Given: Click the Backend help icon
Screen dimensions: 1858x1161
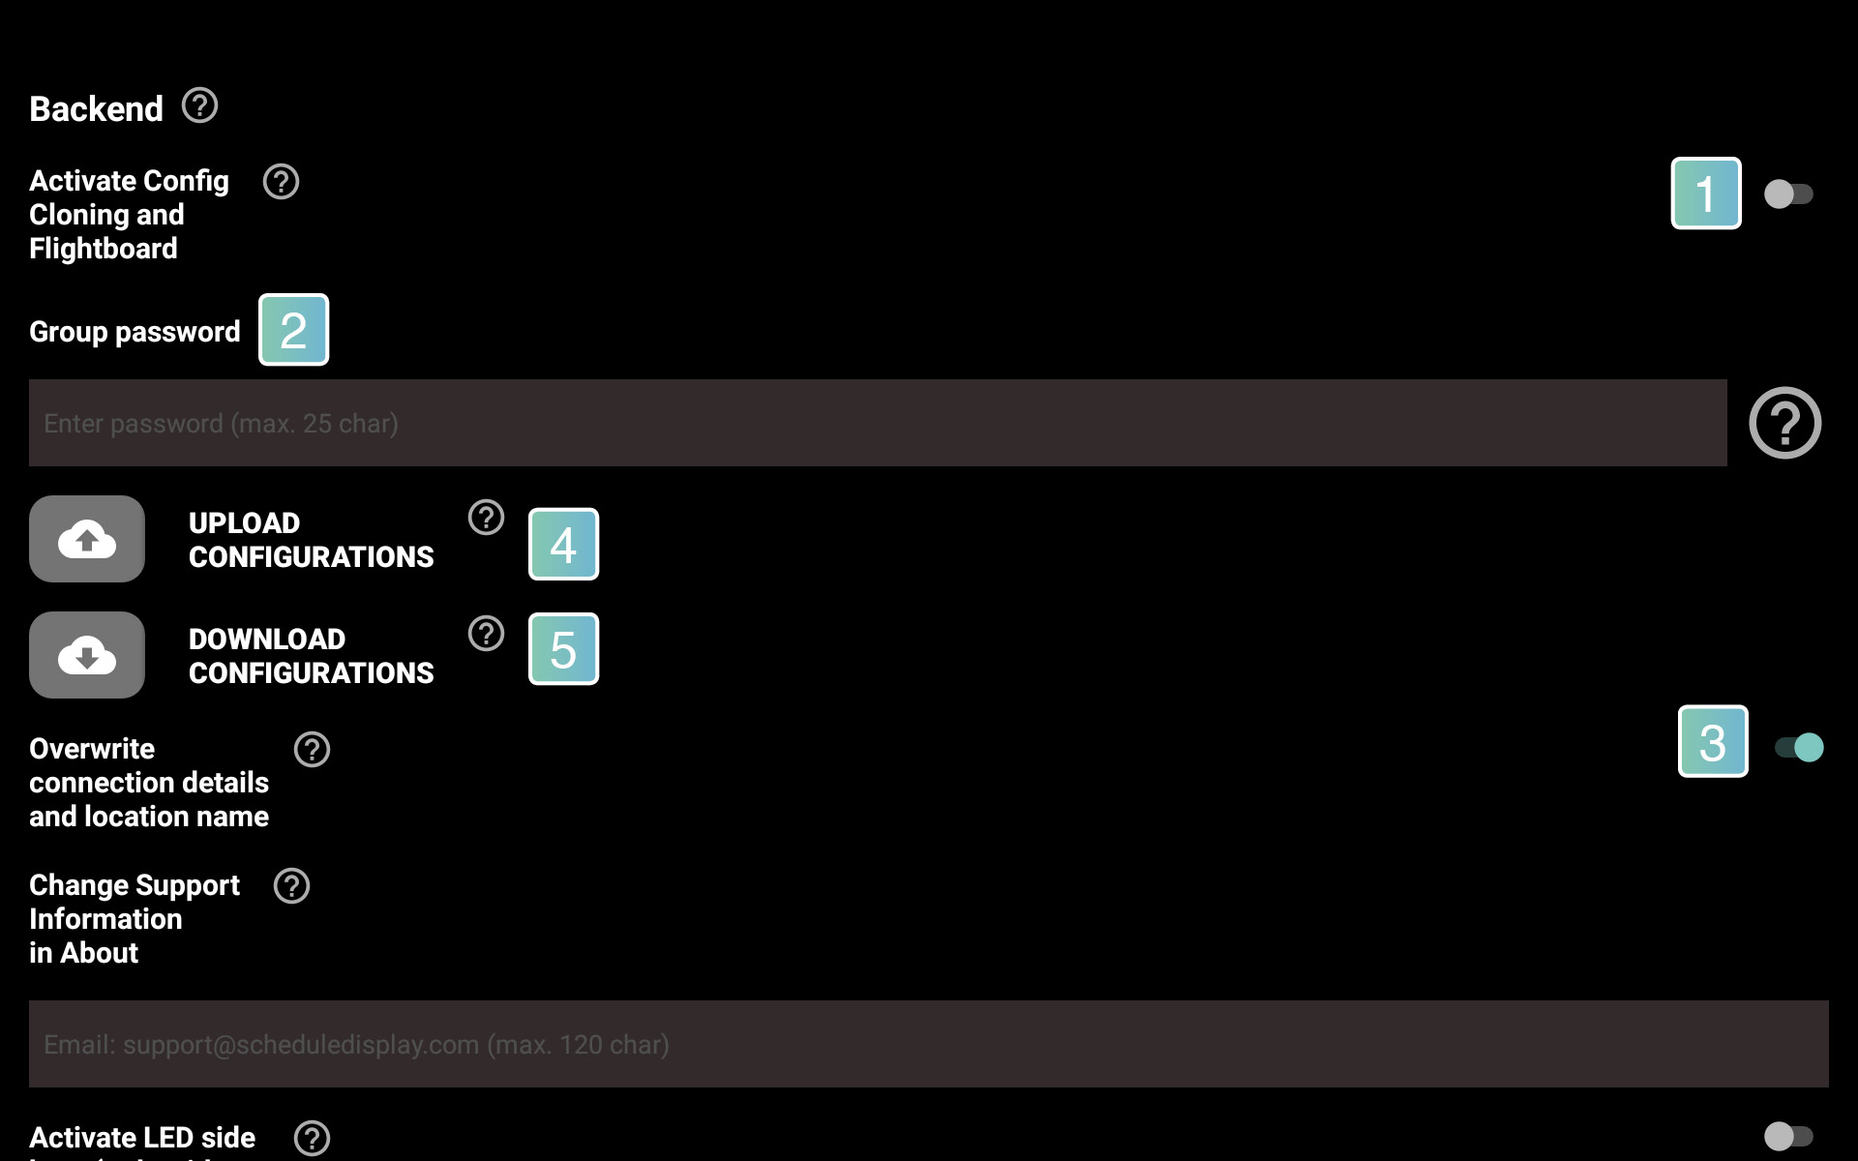Looking at the screenshot, I should coord(199,105).
